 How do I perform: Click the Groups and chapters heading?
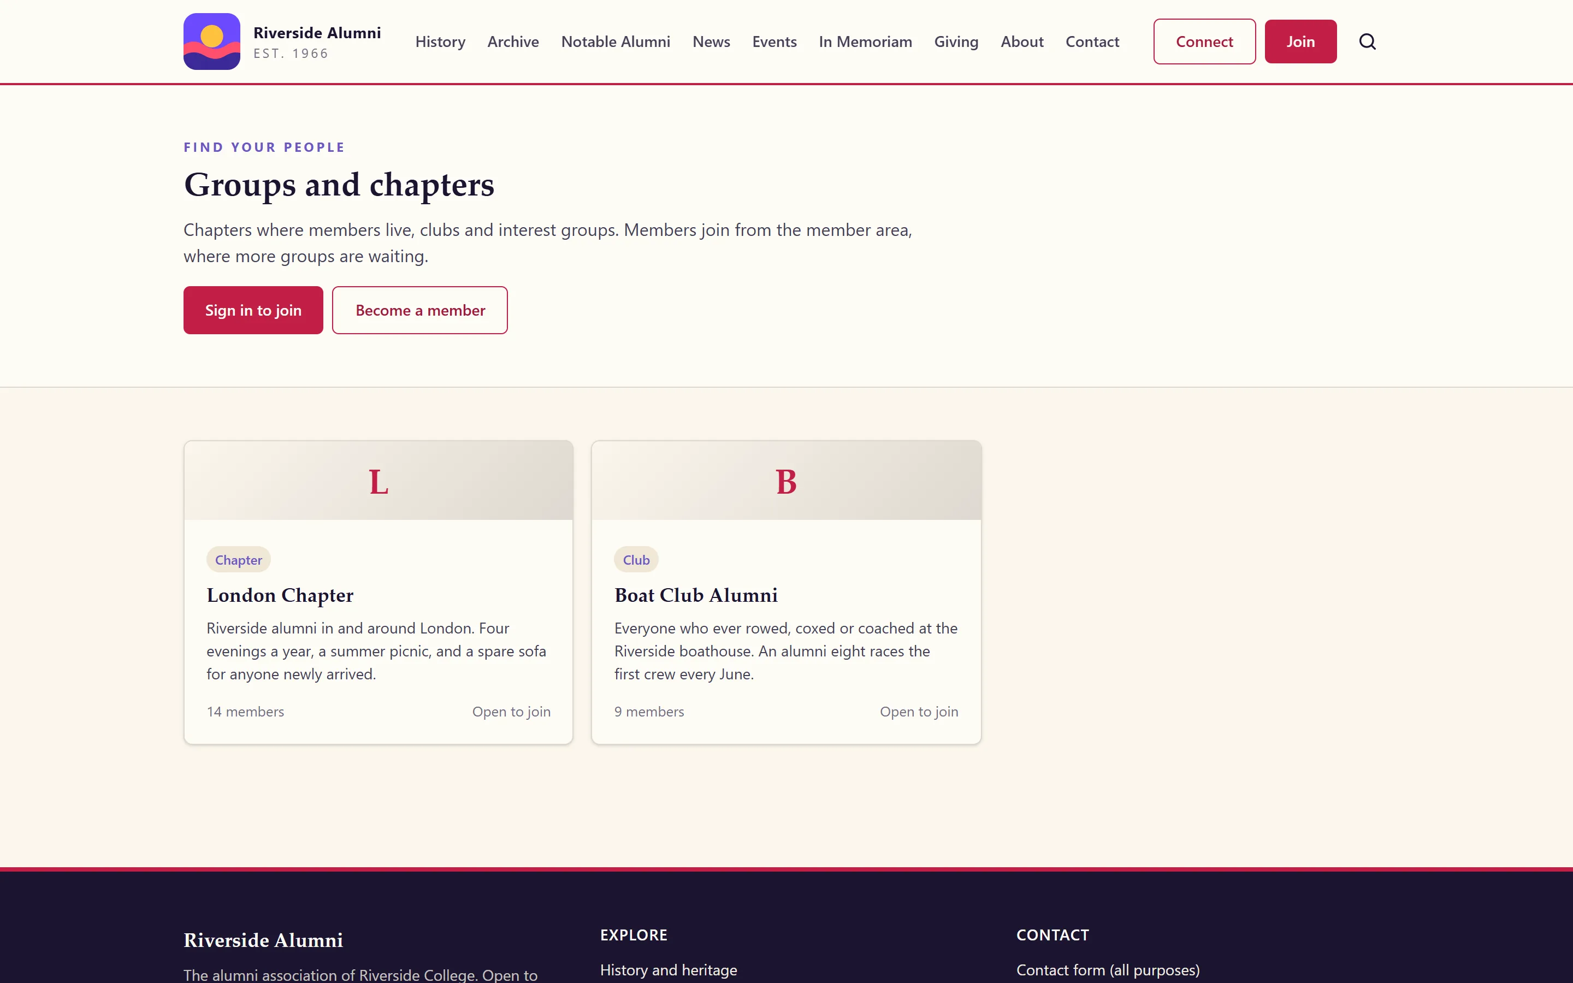[x=339, y=185]
